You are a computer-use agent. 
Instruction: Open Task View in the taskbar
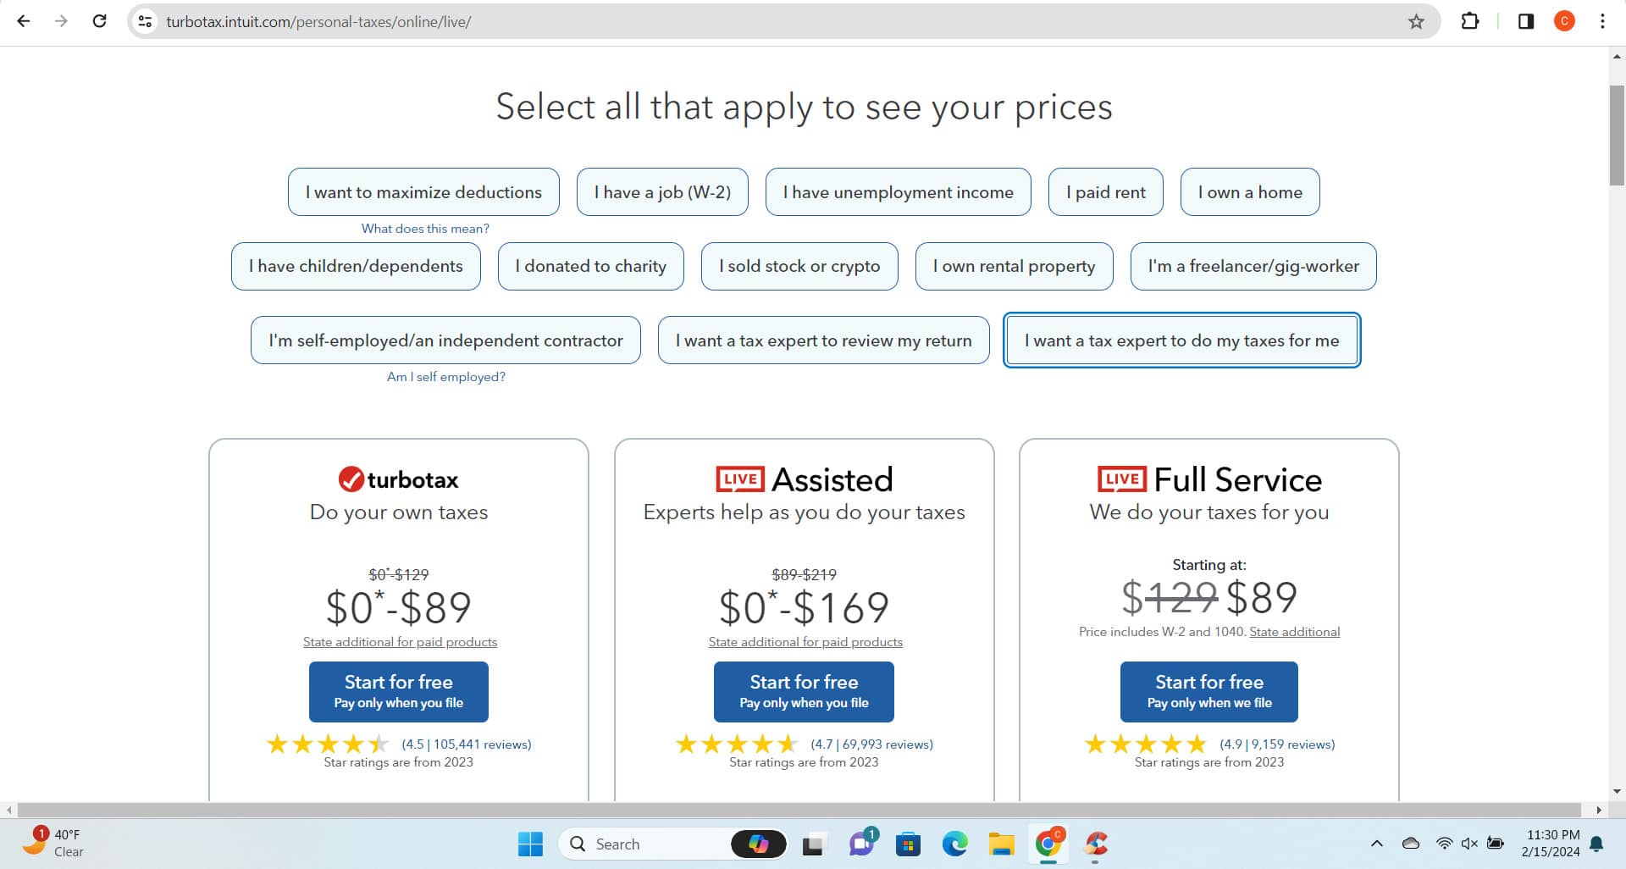point(814,844)
